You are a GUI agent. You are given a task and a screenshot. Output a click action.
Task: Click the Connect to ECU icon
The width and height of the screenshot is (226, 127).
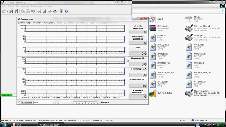click(x=39, y=11)
